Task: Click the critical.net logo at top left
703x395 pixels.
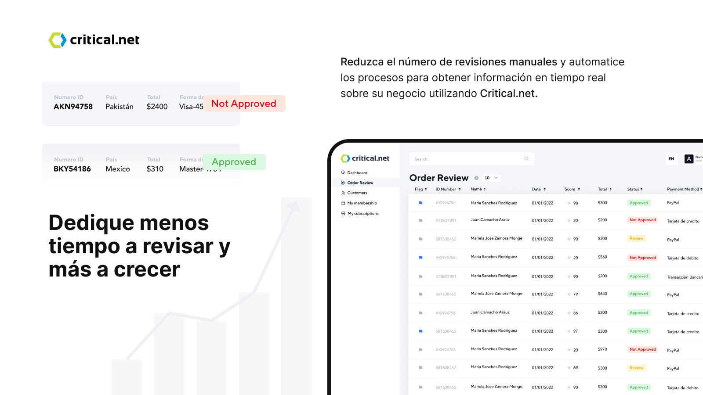Action: tap(94, 40)
